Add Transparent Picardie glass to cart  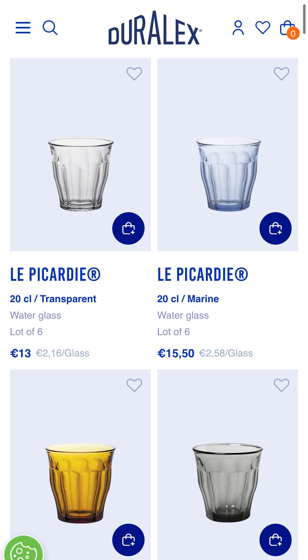click(x=128, y=228)
